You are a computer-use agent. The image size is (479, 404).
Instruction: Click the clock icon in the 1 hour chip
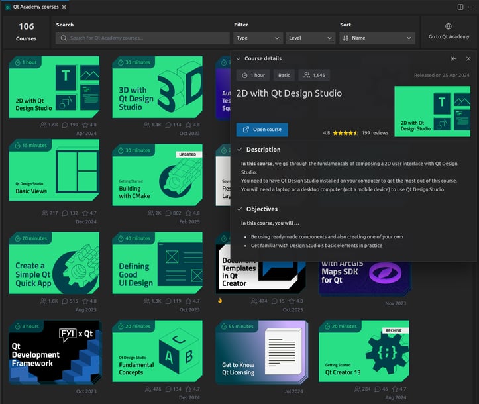(x=244, y=75)
